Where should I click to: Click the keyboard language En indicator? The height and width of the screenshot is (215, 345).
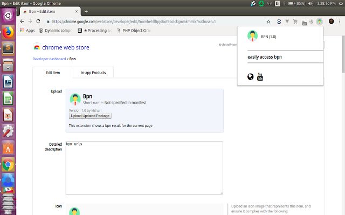tap(278, 3)
